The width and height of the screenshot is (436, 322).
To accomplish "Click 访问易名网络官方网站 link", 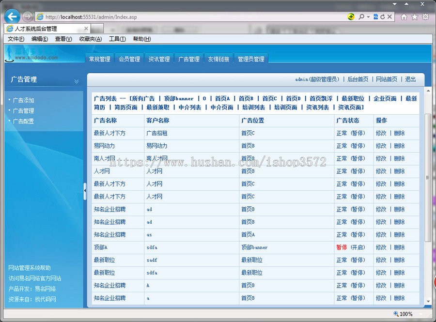I will [35, 278].
